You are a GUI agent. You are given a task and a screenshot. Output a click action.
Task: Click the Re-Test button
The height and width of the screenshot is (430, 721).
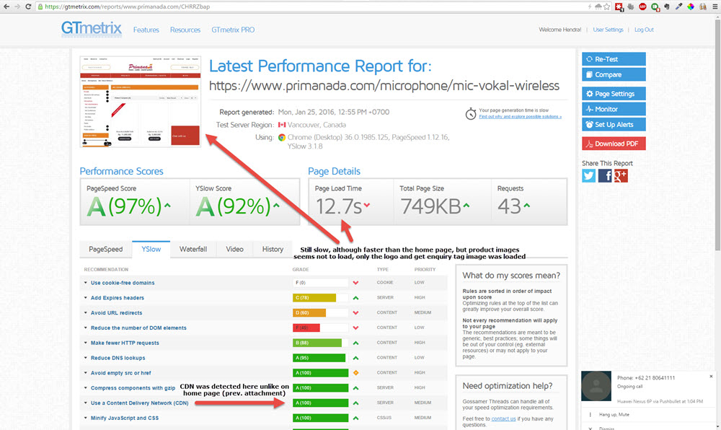coord(614,59)
